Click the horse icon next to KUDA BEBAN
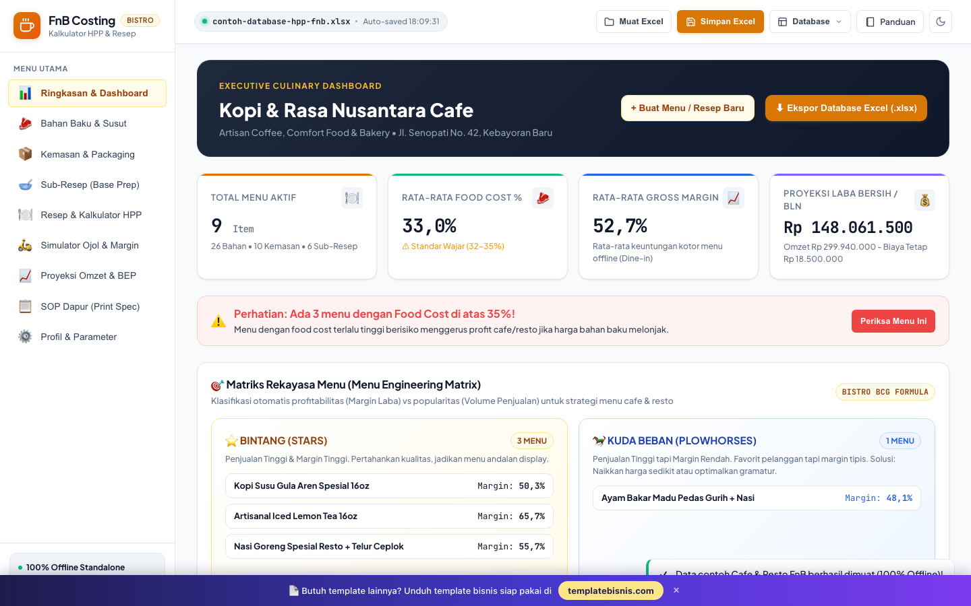This screenshot has width=971, height=606. 599,441
